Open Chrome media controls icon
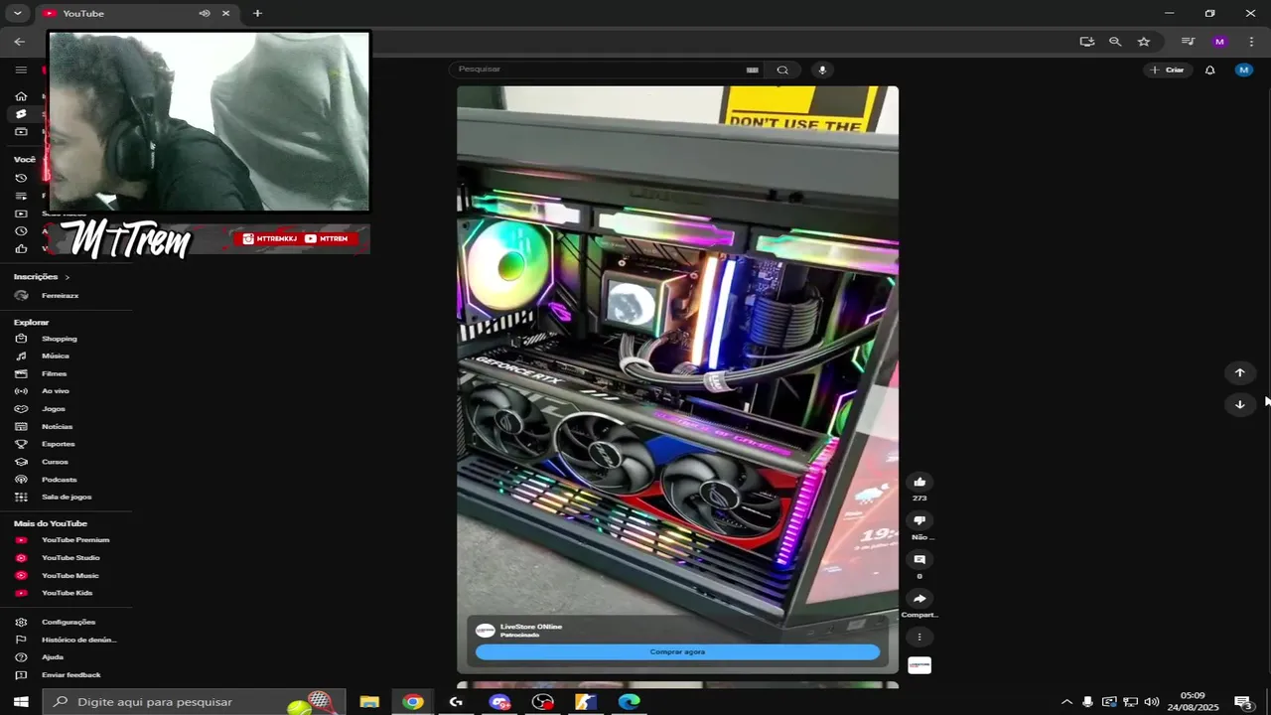The height and width of the screenshot is (715, 1271). 1188,42
